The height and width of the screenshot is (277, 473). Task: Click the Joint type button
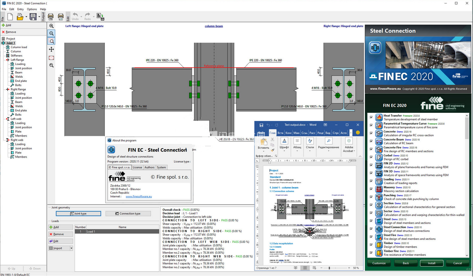click(x=78, y=213)
